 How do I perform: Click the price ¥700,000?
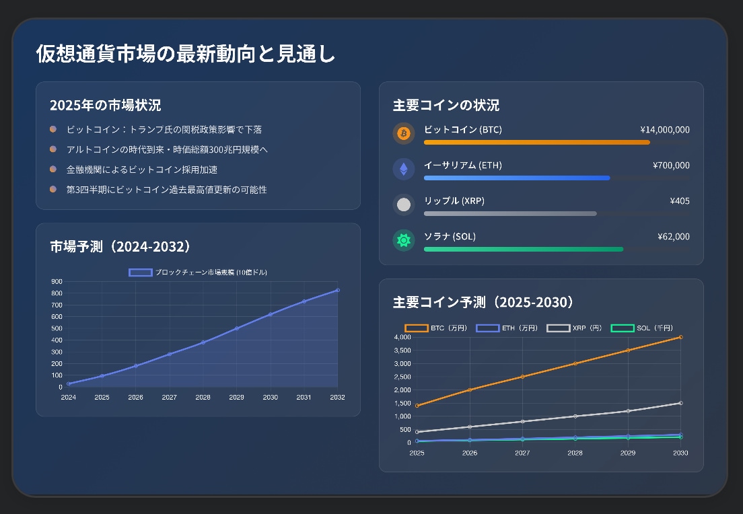pos(671,166)
